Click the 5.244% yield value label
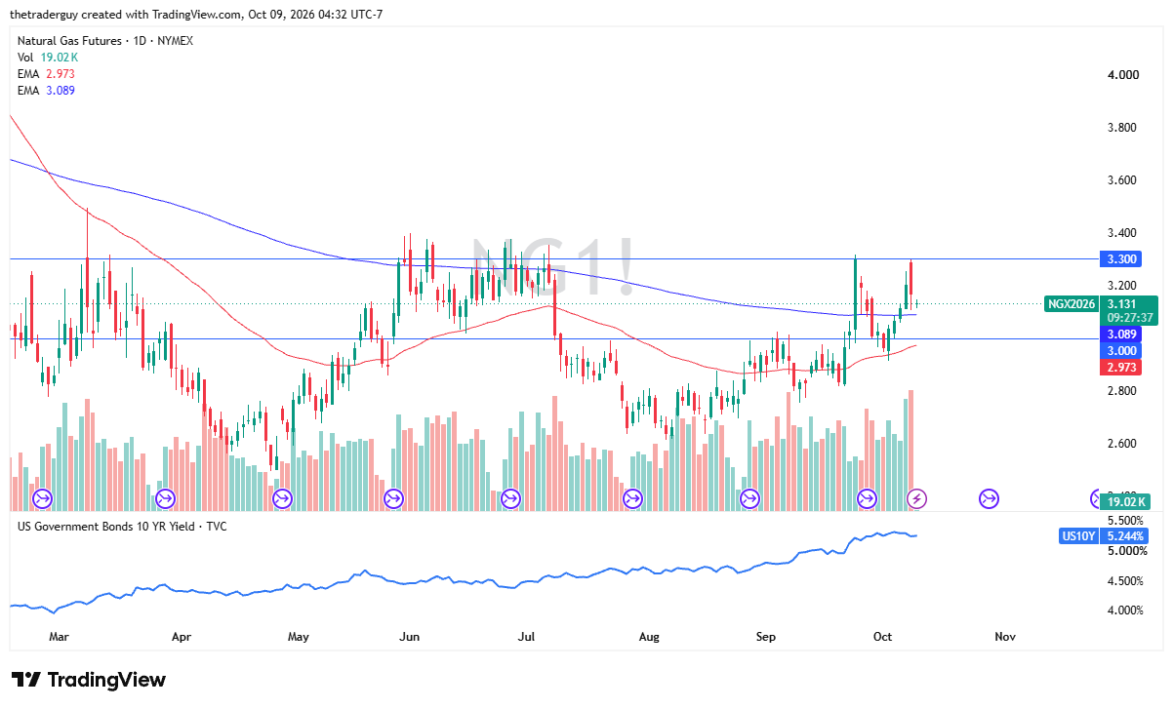1173x709 pixels. point(1124,535)
